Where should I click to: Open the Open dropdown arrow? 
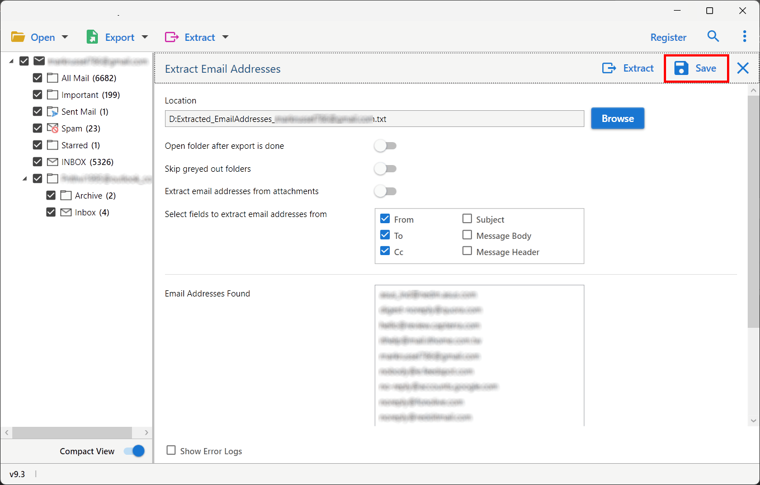pos(65,37)
